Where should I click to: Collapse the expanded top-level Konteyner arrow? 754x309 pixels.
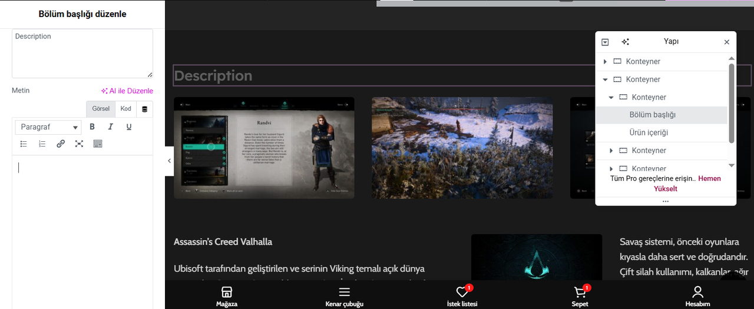tap(605, 79)
